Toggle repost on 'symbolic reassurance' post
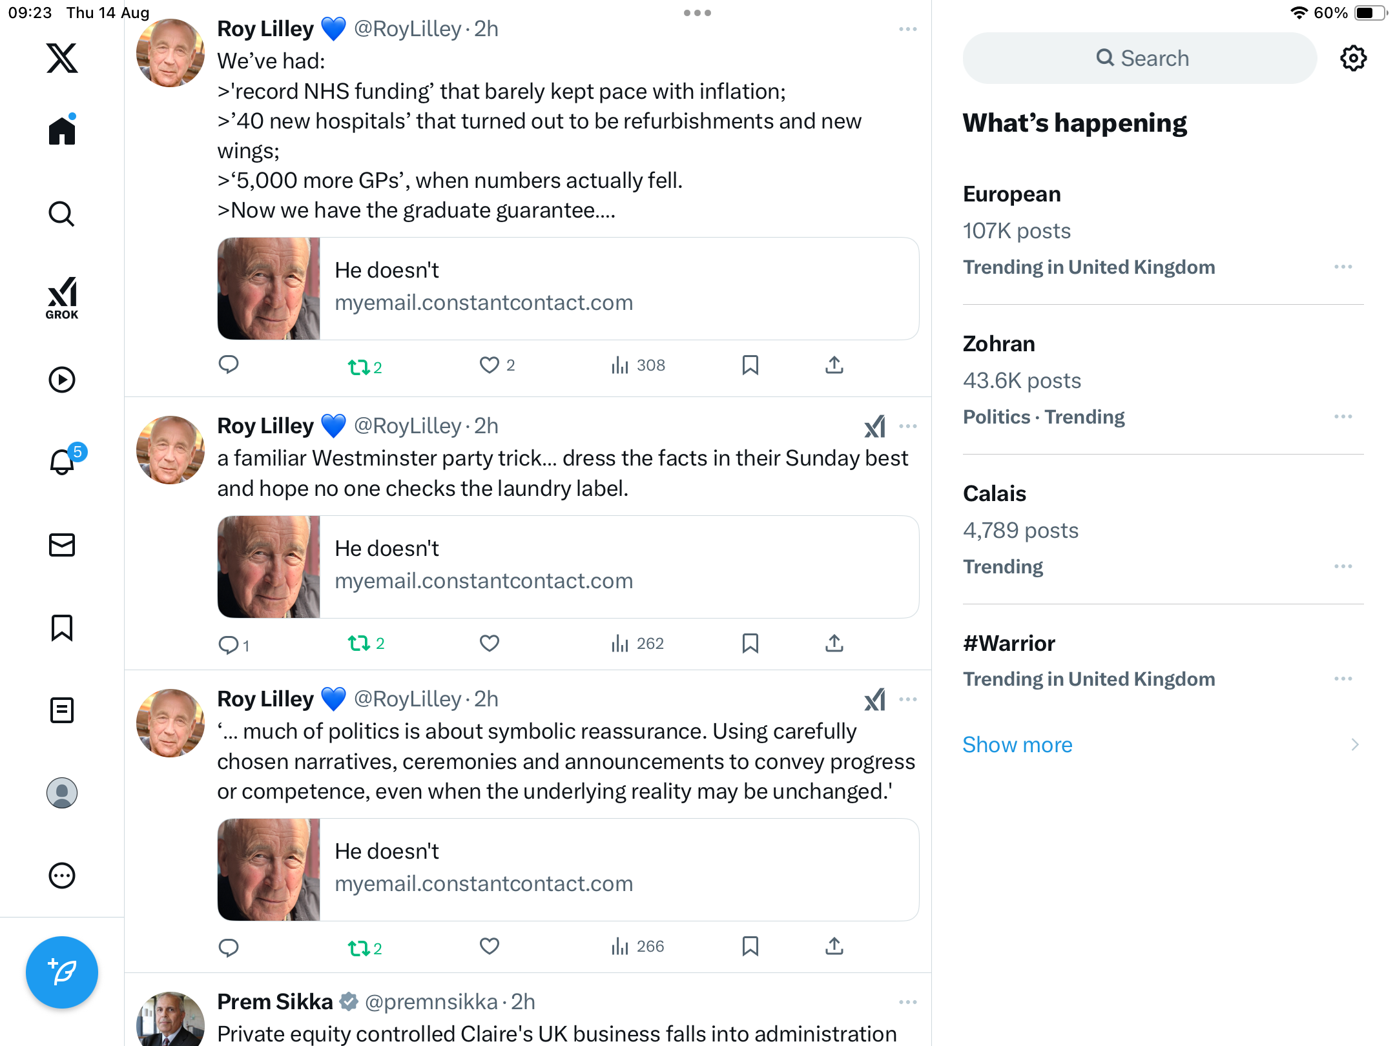1395x1046 pixels. (359, 947)
